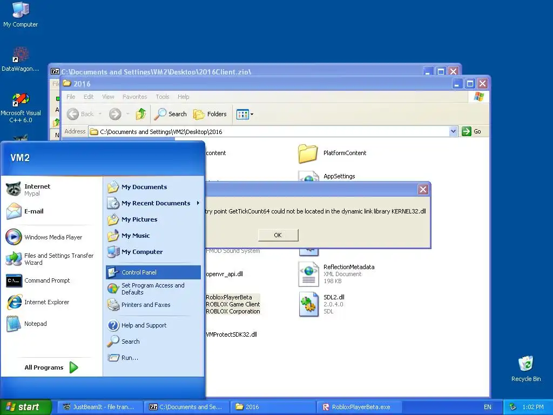The image size is (553, 415).
Task: Select the PlatformContent folder
Action: click(x=332, y=153)
